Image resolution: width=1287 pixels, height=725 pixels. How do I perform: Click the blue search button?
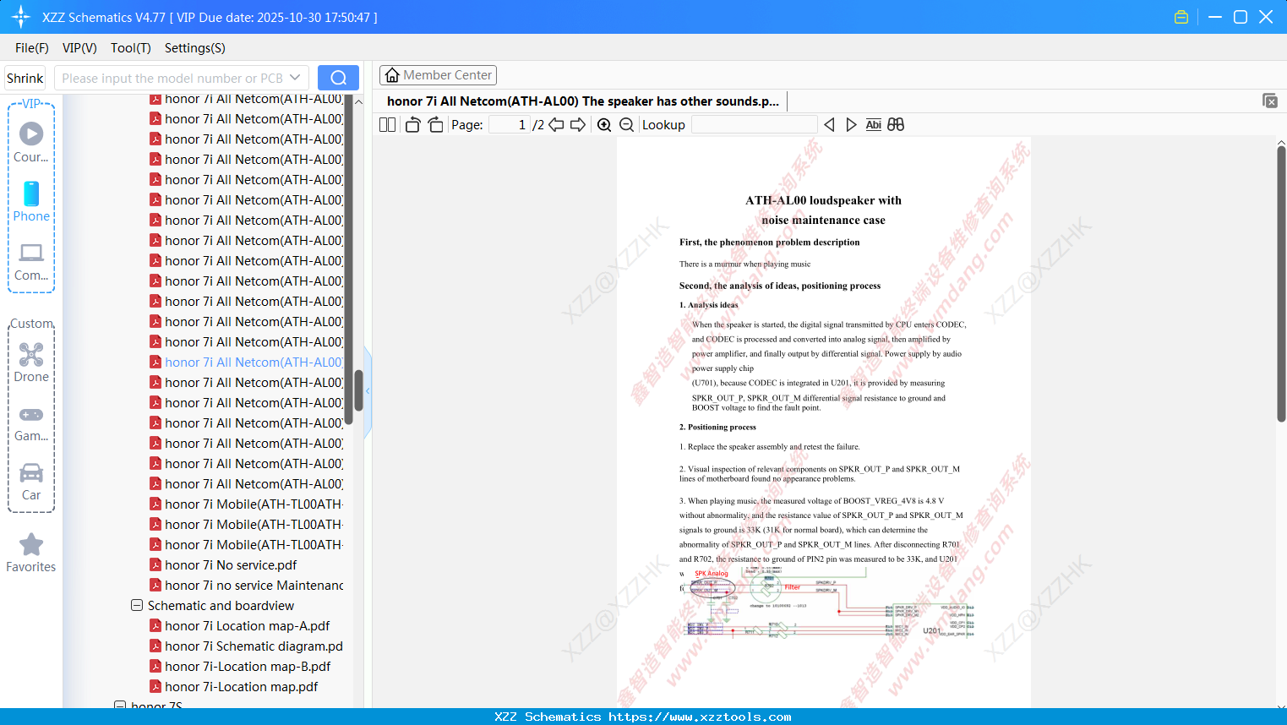pyautogui.click(x=338, y=78)
